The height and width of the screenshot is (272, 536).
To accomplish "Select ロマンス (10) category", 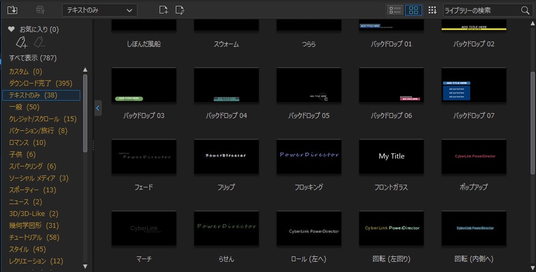I will pos(28,143).
